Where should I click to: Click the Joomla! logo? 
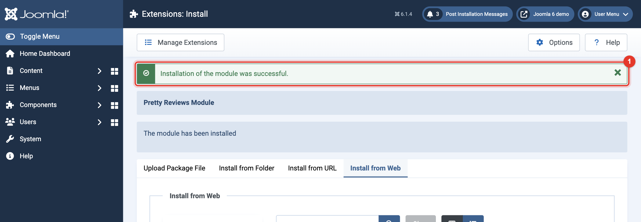click(37, 14)
